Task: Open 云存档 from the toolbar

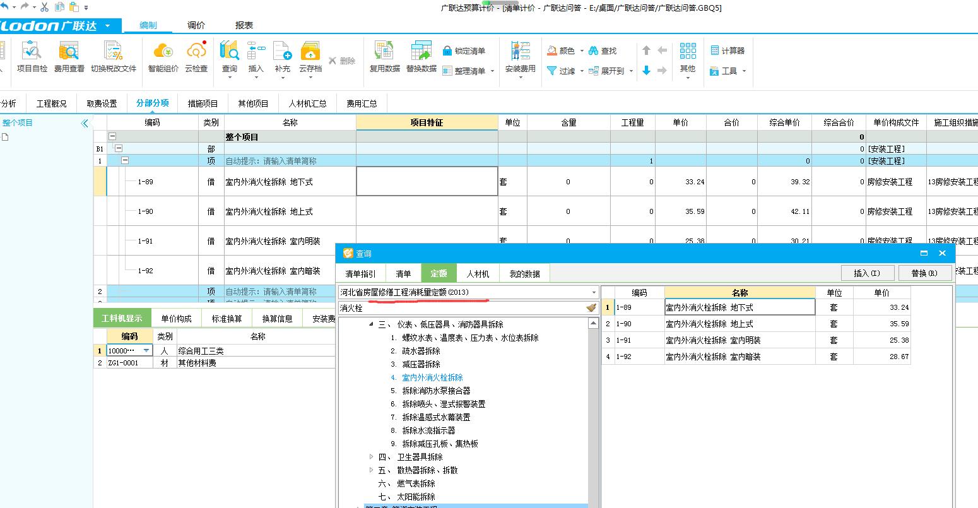Action: tap(310, 59)
